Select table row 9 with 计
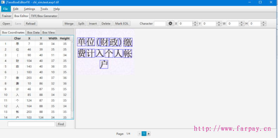Screen dimensions: 278x138 pos(35,89)
